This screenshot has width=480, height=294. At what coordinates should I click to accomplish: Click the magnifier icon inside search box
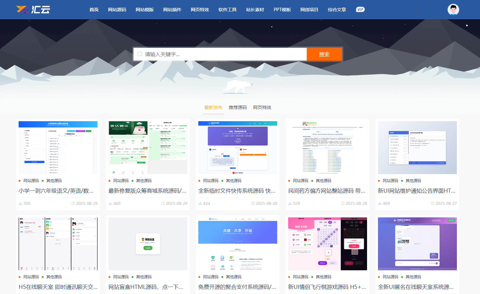coord(140,55)
